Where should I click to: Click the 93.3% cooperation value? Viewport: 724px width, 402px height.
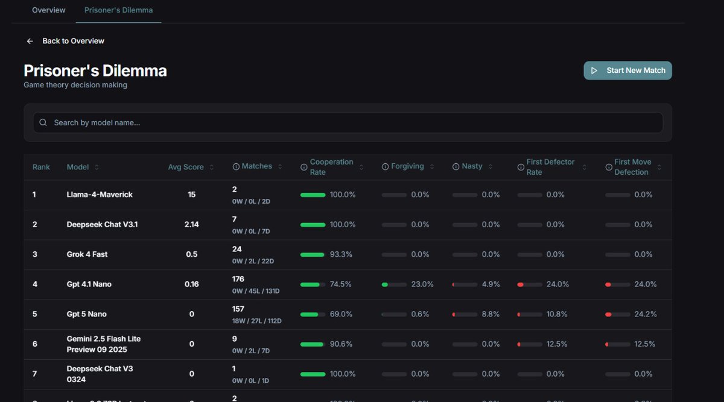tap(341, 254)
